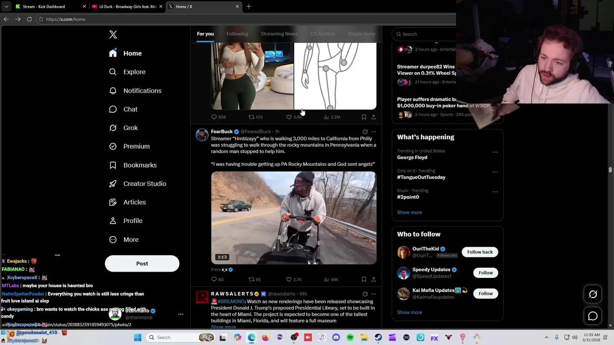
Task: Repost FearBuck post with 85 reposts
Action: (x=254, y=279)
